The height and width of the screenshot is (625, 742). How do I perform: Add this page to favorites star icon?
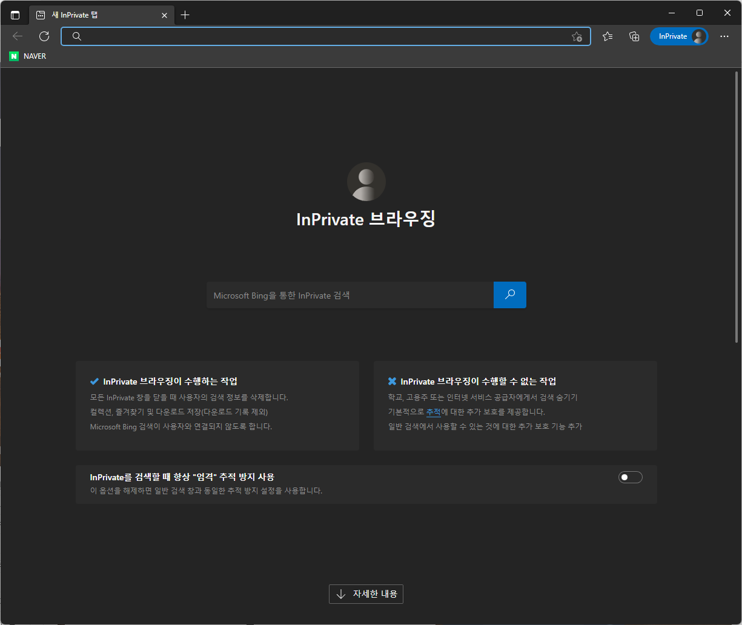pyautogui.click(x=577, y=36)
